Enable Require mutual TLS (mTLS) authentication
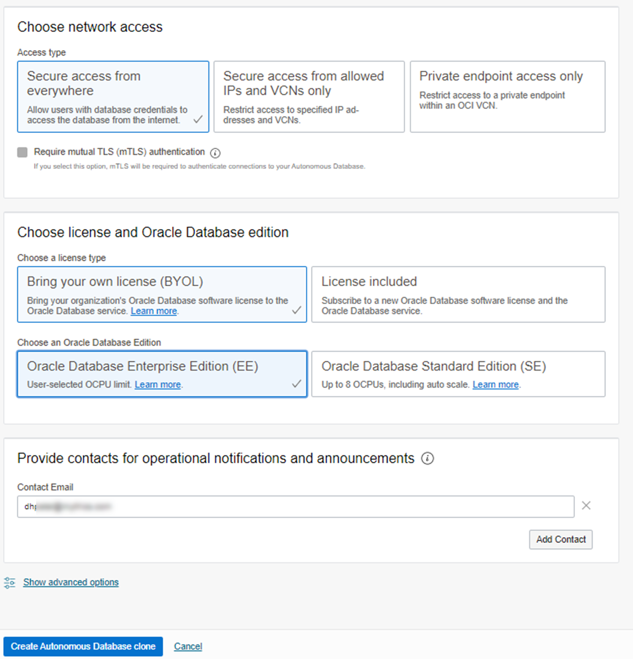 pyautogui.click(x=22, y=152)
